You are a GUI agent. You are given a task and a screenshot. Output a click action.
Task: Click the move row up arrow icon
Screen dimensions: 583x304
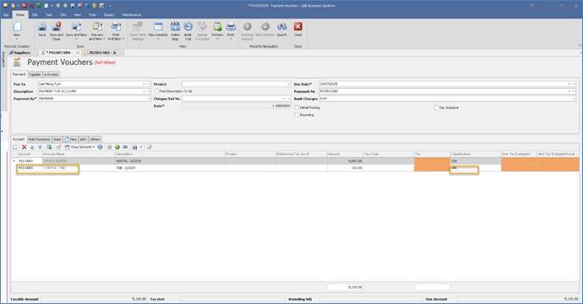[32, 147]
